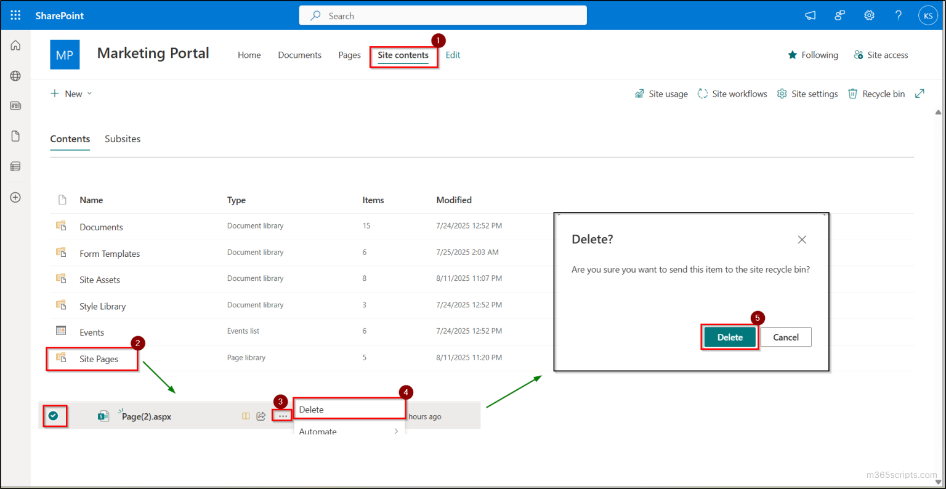The height and width of the screenshot is (489, 946).
Task: Open the Recycle bin from the toolbar
Action: (x=876, y=94)
